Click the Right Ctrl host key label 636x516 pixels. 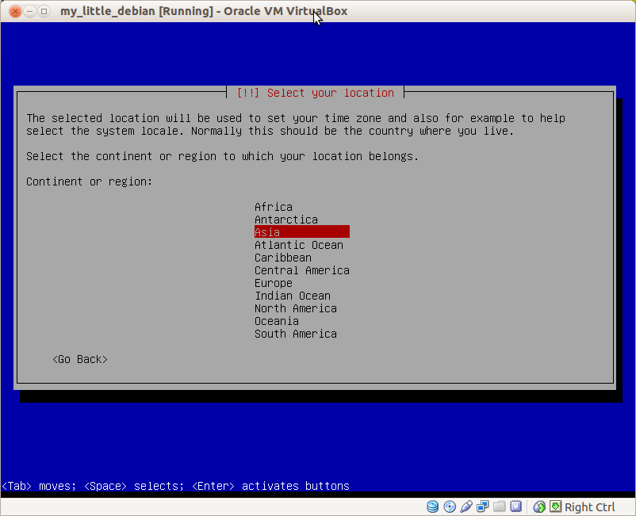589,507
